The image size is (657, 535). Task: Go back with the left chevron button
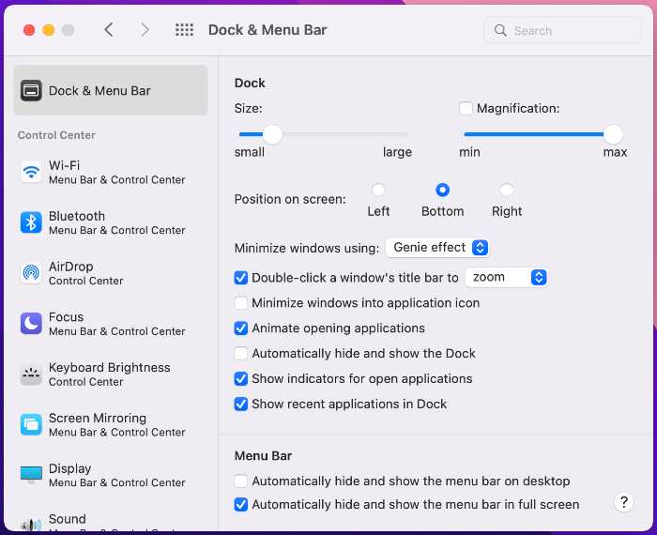109,30
